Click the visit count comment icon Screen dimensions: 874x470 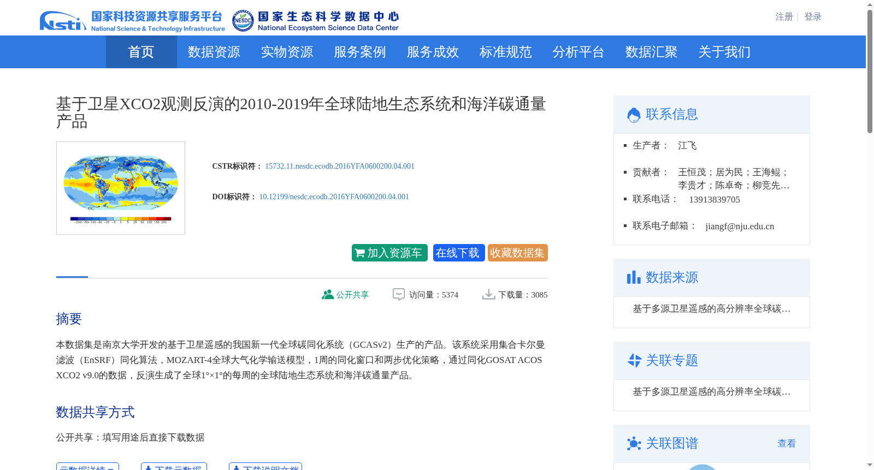point(399,294)
